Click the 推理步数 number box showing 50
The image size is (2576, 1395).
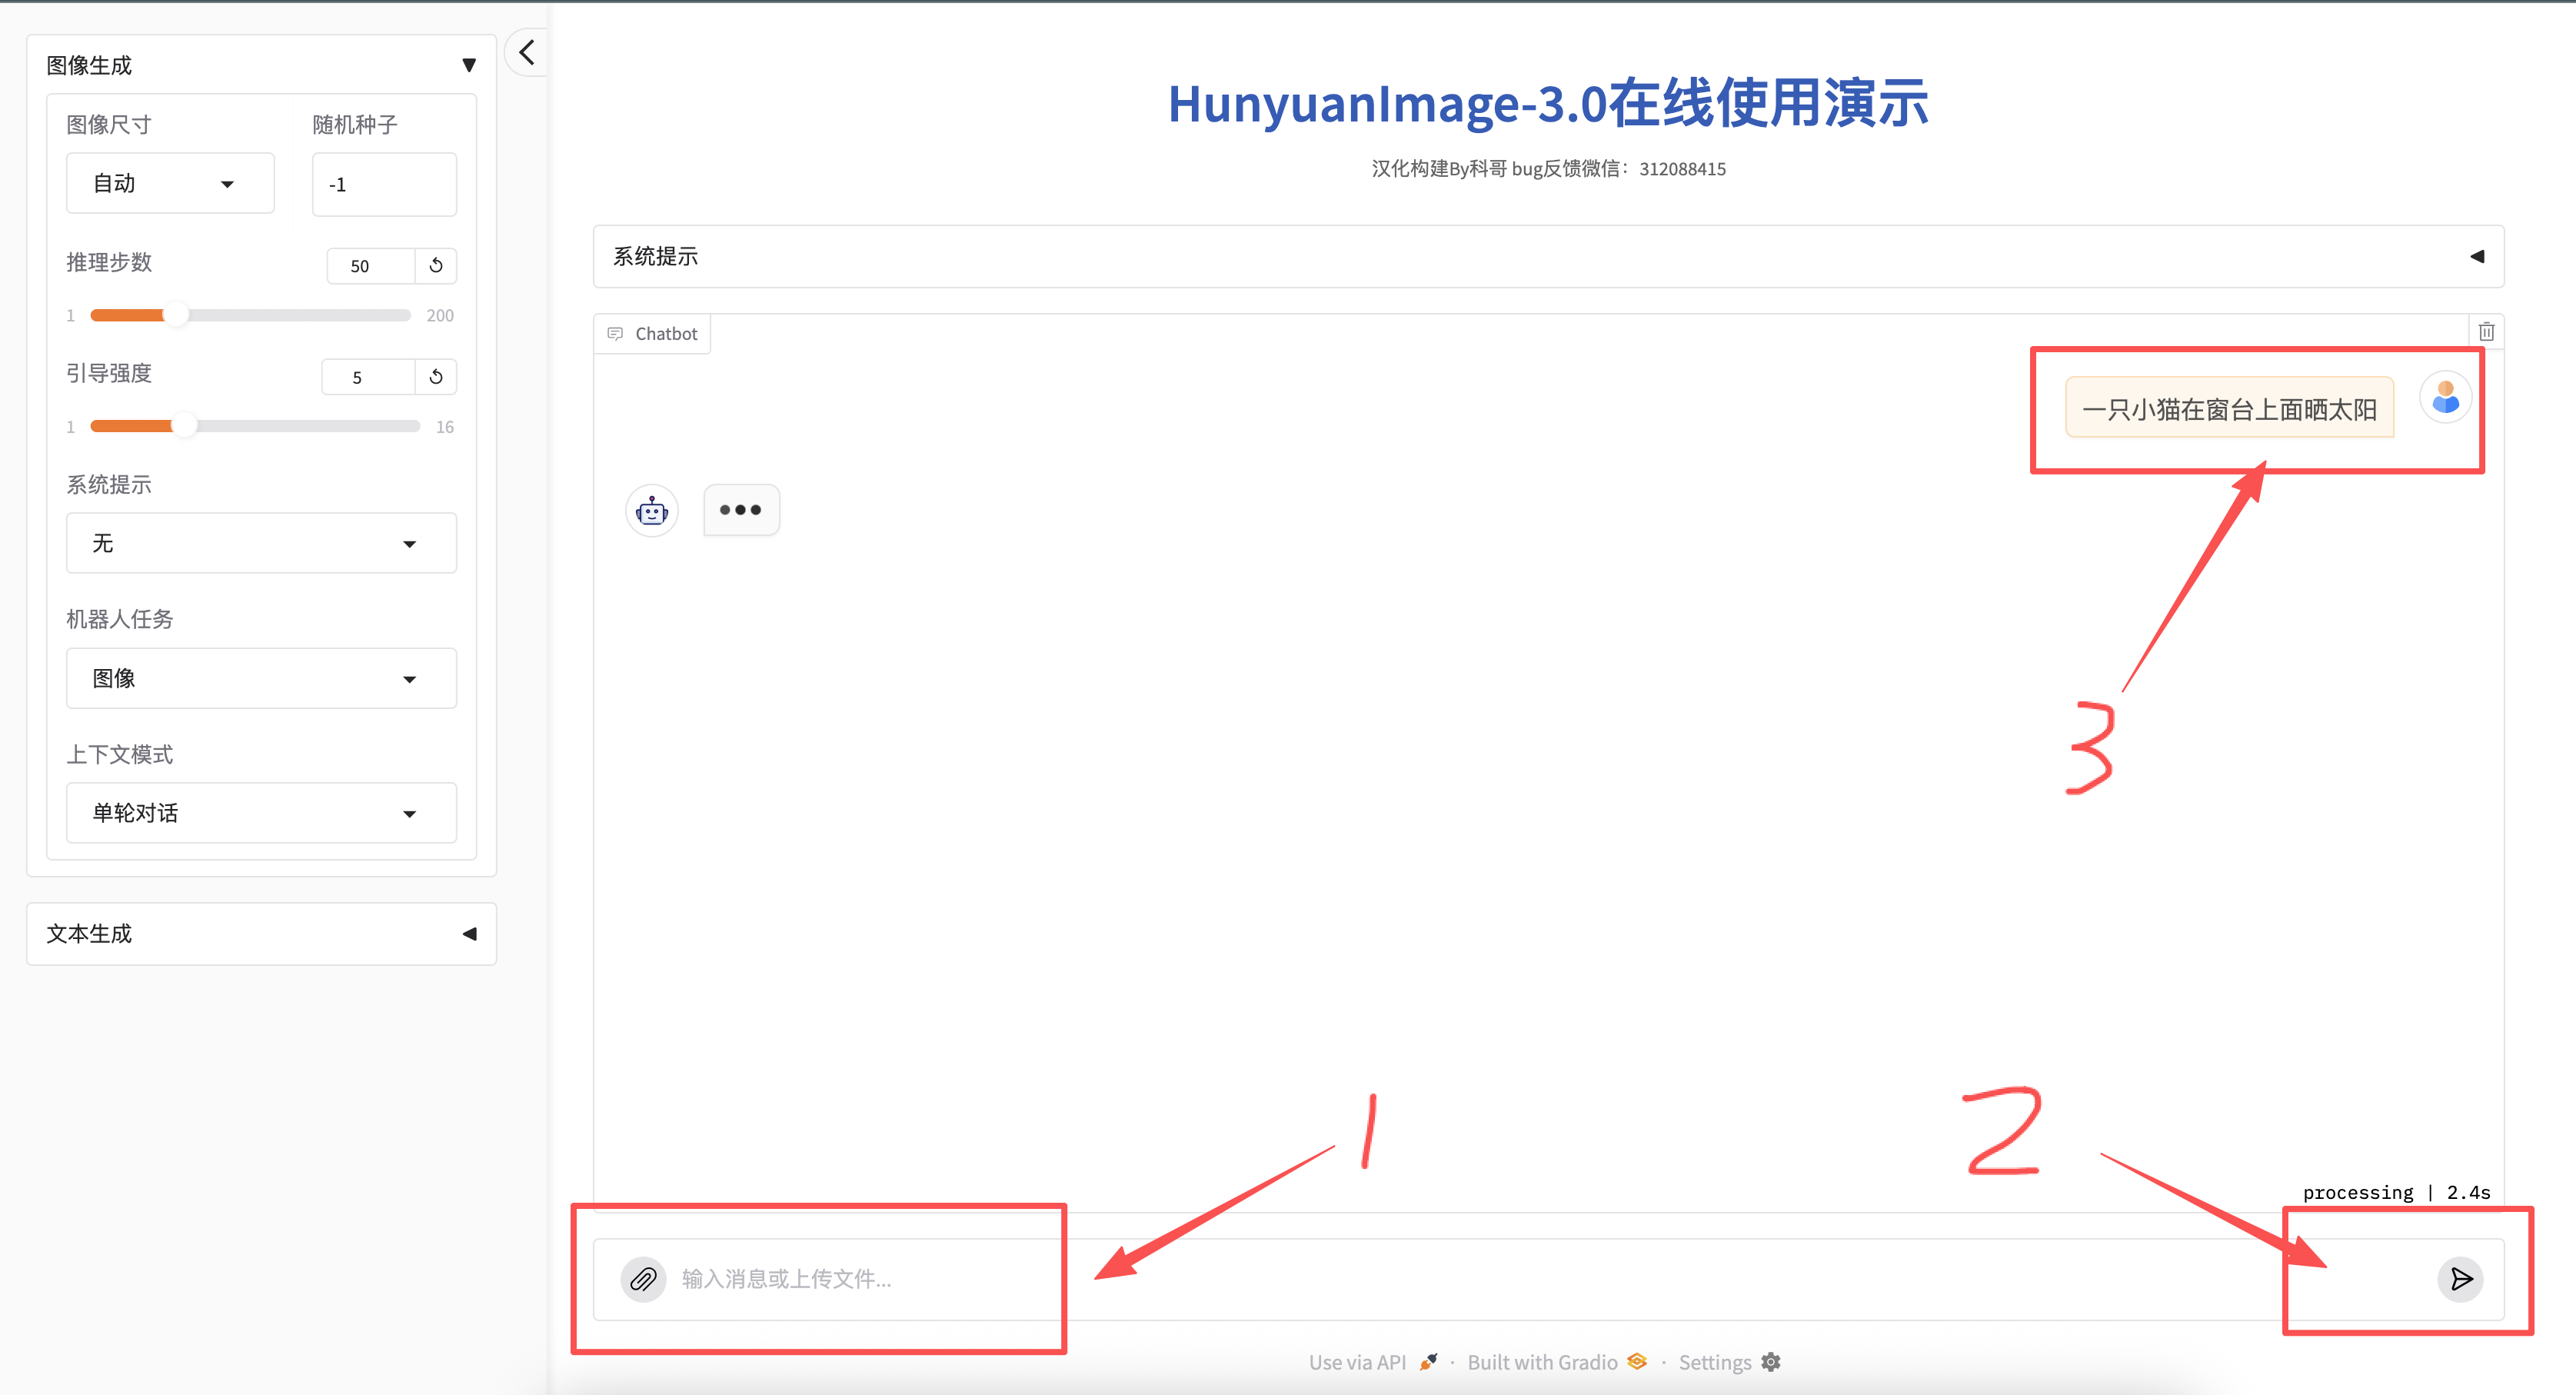(x=371, y=266)
